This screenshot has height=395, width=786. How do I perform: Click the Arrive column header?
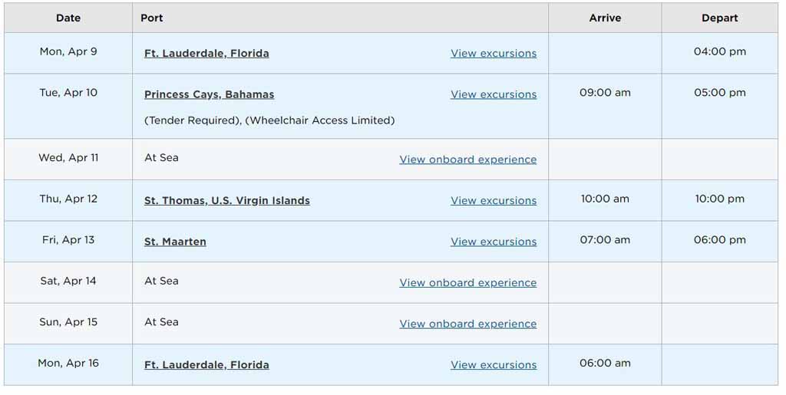pos(605,18)
